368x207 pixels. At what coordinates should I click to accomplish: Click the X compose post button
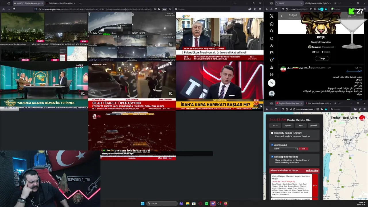click(x=272, y=83)
